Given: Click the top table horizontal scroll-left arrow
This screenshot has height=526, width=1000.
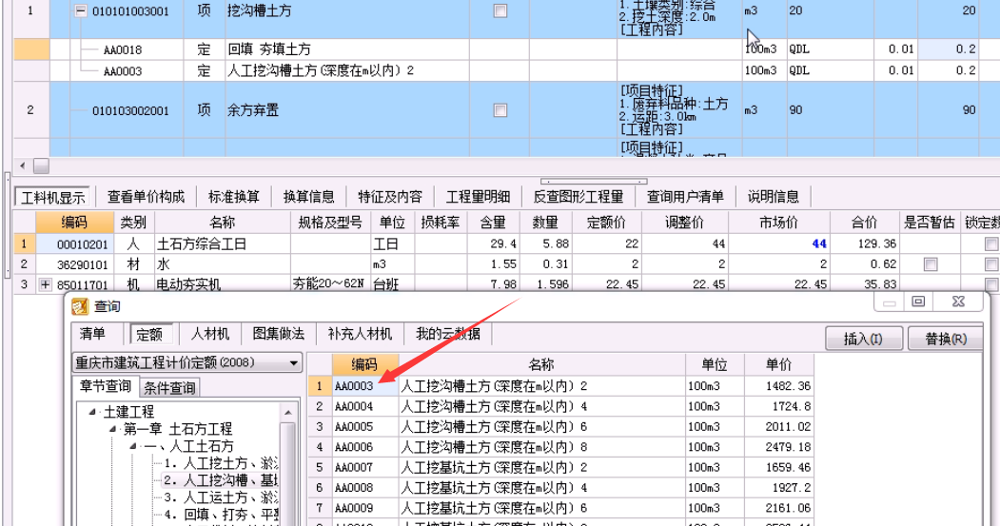Looking at the screenshot, I should pyautogui.click(x=23, y=166).
